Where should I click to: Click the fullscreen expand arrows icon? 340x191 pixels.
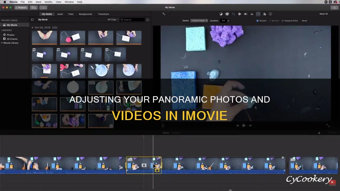tap(328, 125)
